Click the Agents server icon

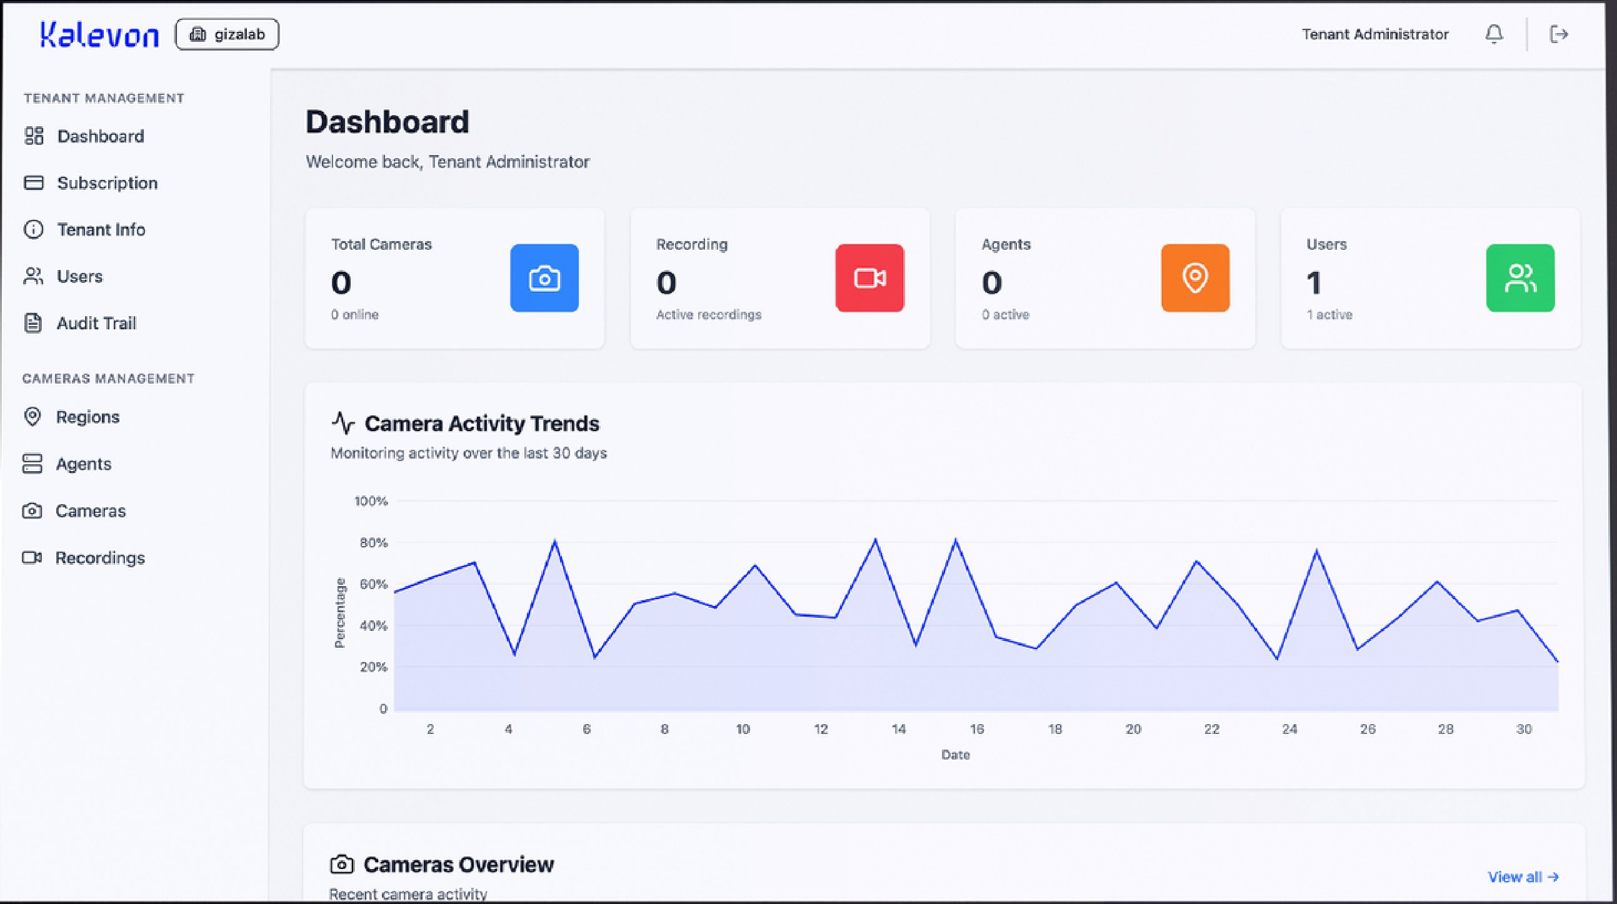[32, 464]
